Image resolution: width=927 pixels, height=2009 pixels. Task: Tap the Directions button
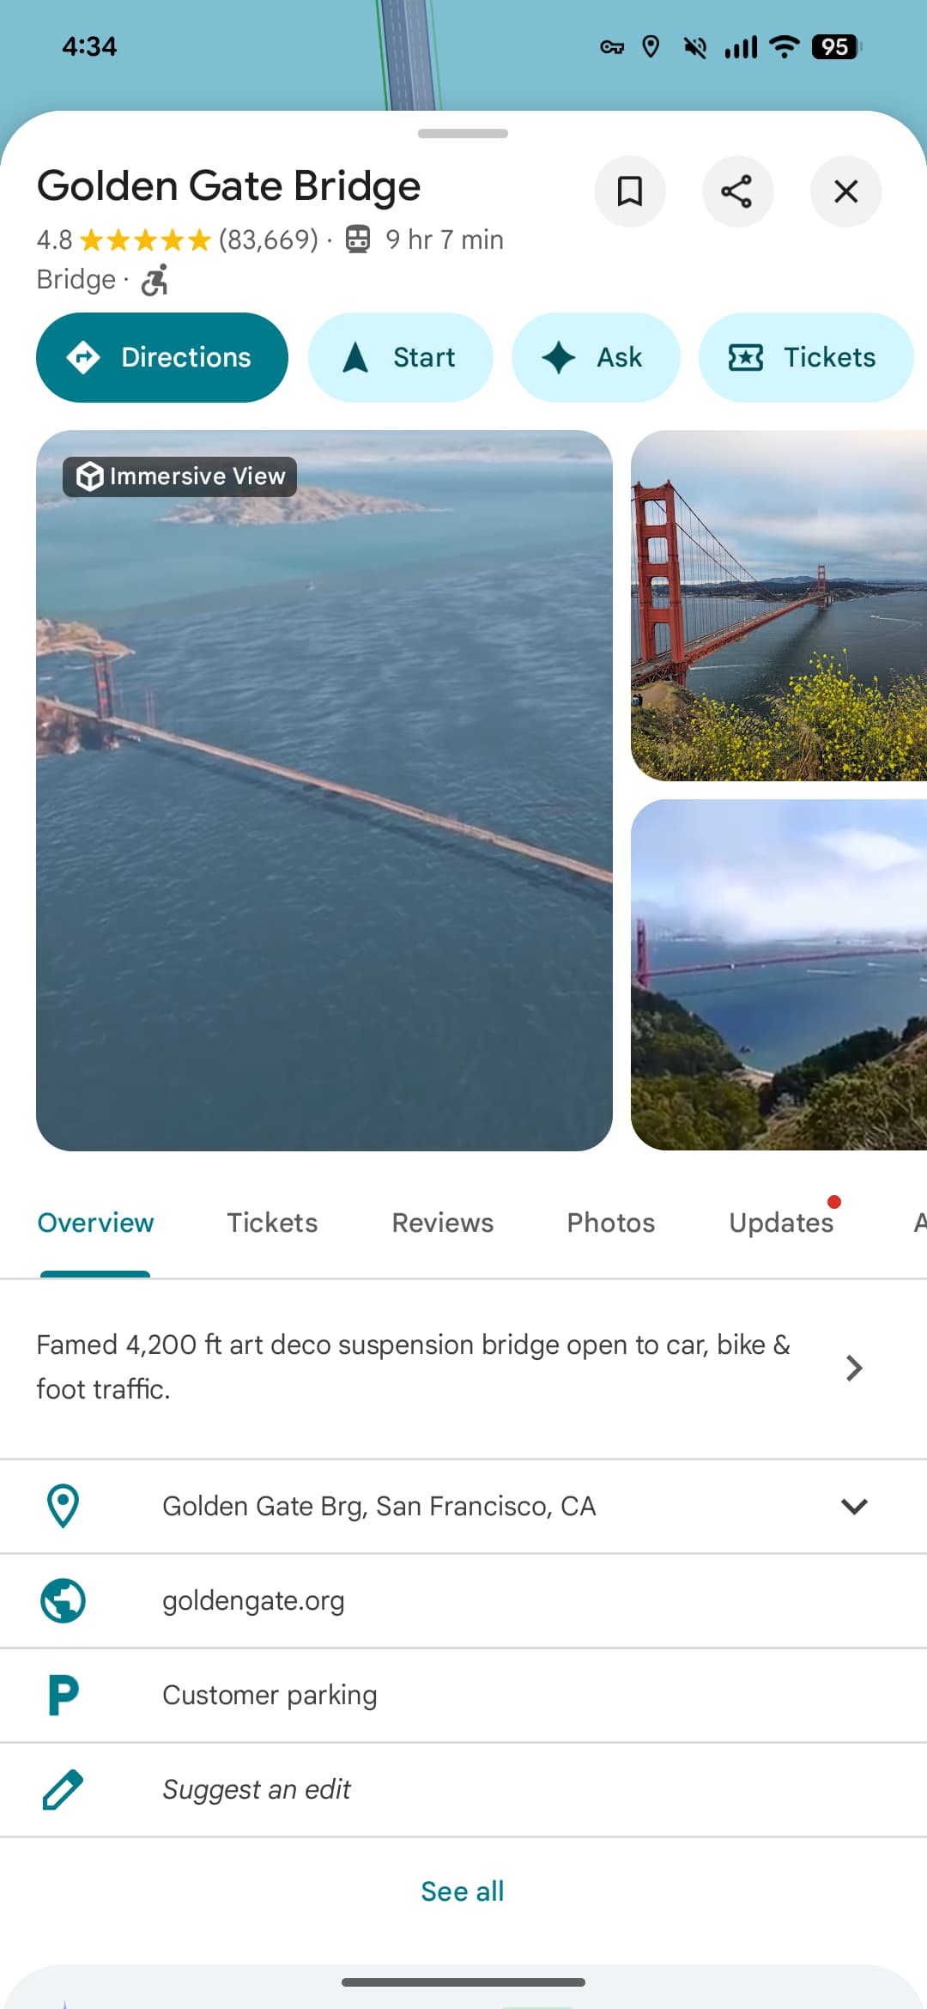(162, 357)
